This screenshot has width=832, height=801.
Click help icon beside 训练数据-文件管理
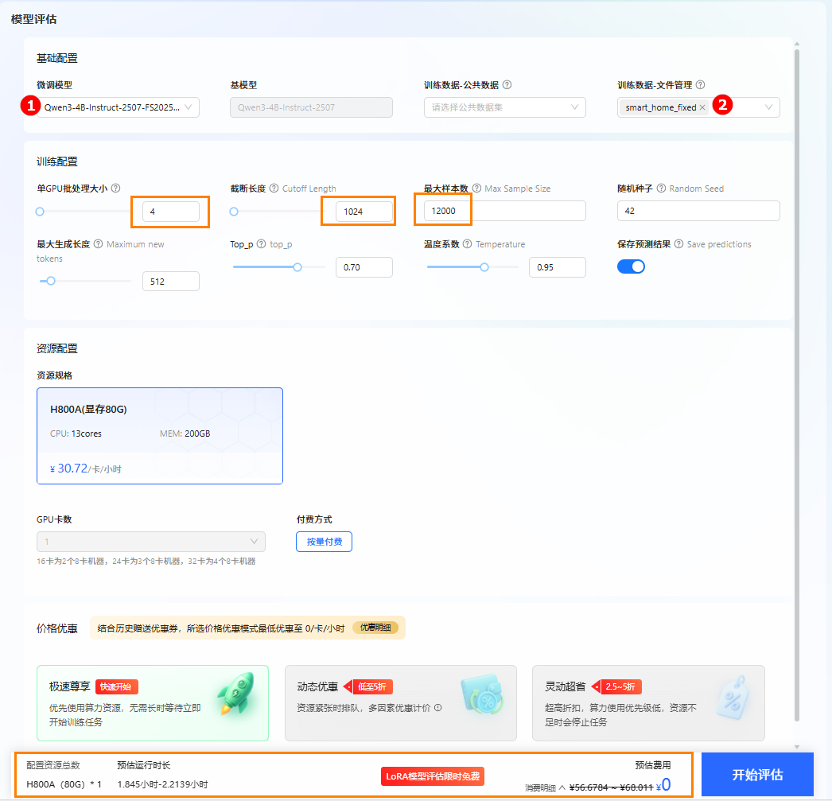pyautogui.click(x=701, y=85)
